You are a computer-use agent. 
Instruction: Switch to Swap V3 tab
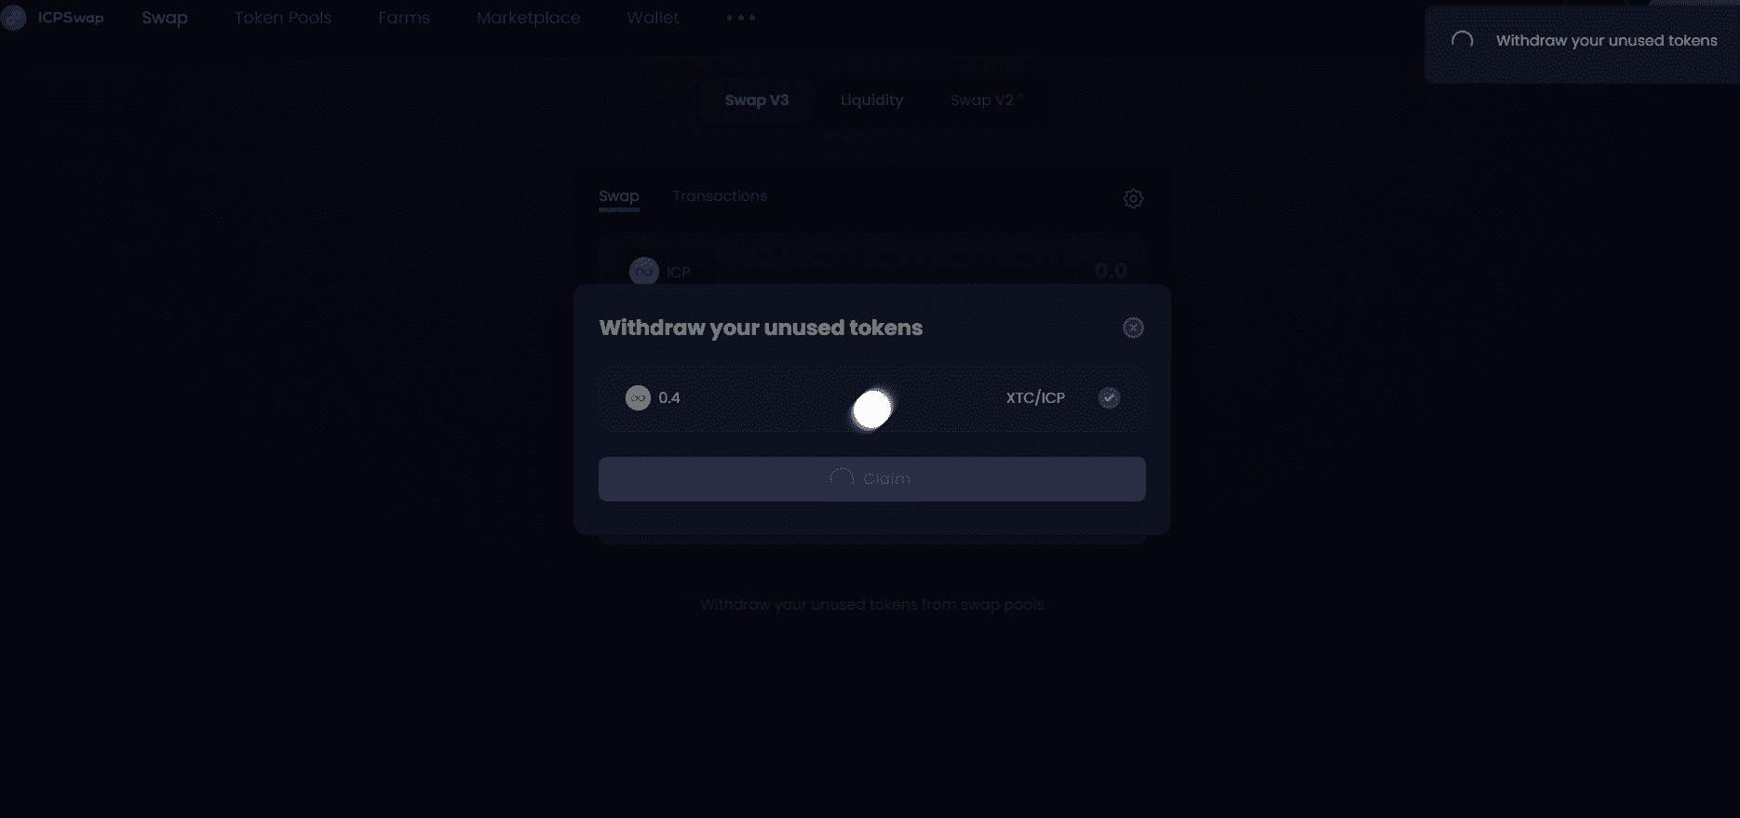point(757,101)
